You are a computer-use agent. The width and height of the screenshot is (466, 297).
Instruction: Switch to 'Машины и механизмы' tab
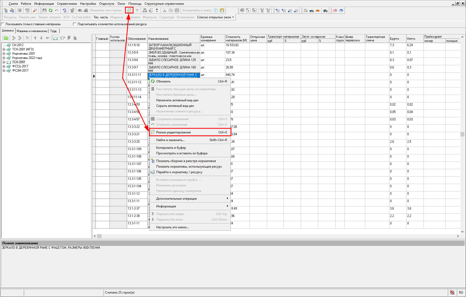32,31
